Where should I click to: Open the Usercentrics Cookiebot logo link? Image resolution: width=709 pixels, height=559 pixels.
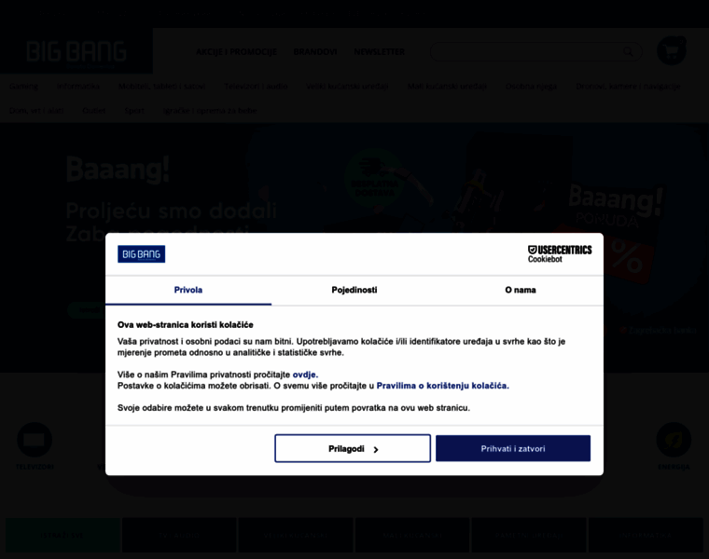click(x=560, y=253)
